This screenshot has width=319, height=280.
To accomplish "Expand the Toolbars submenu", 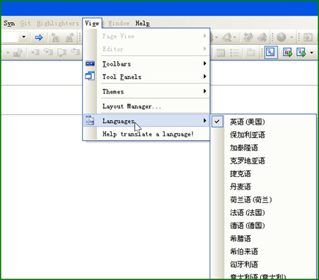I will (x=205, y=63).
